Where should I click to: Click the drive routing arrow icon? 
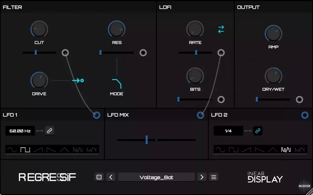[78, 81]
